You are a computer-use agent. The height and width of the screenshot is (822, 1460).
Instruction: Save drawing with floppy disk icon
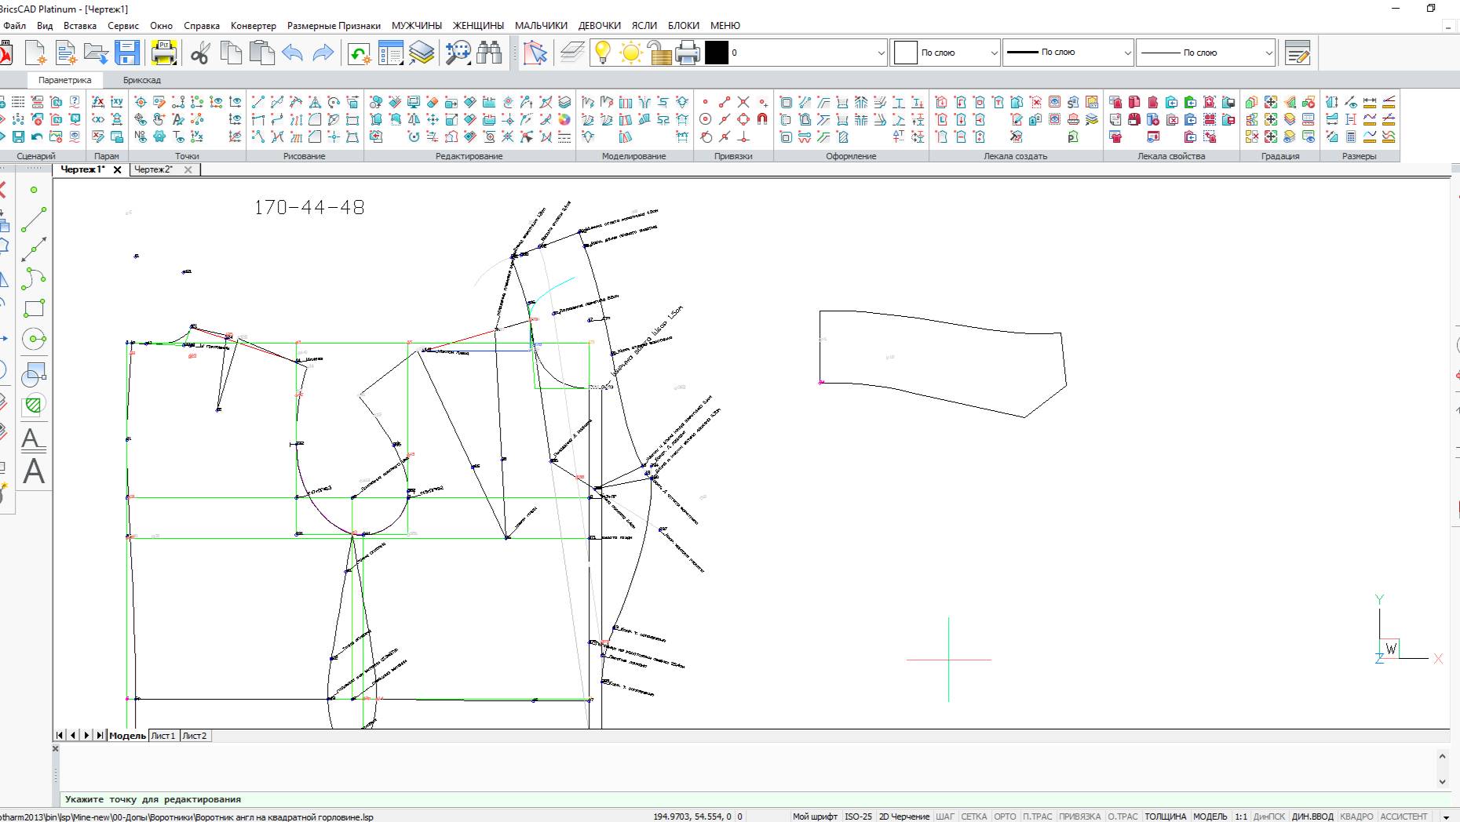127,53
